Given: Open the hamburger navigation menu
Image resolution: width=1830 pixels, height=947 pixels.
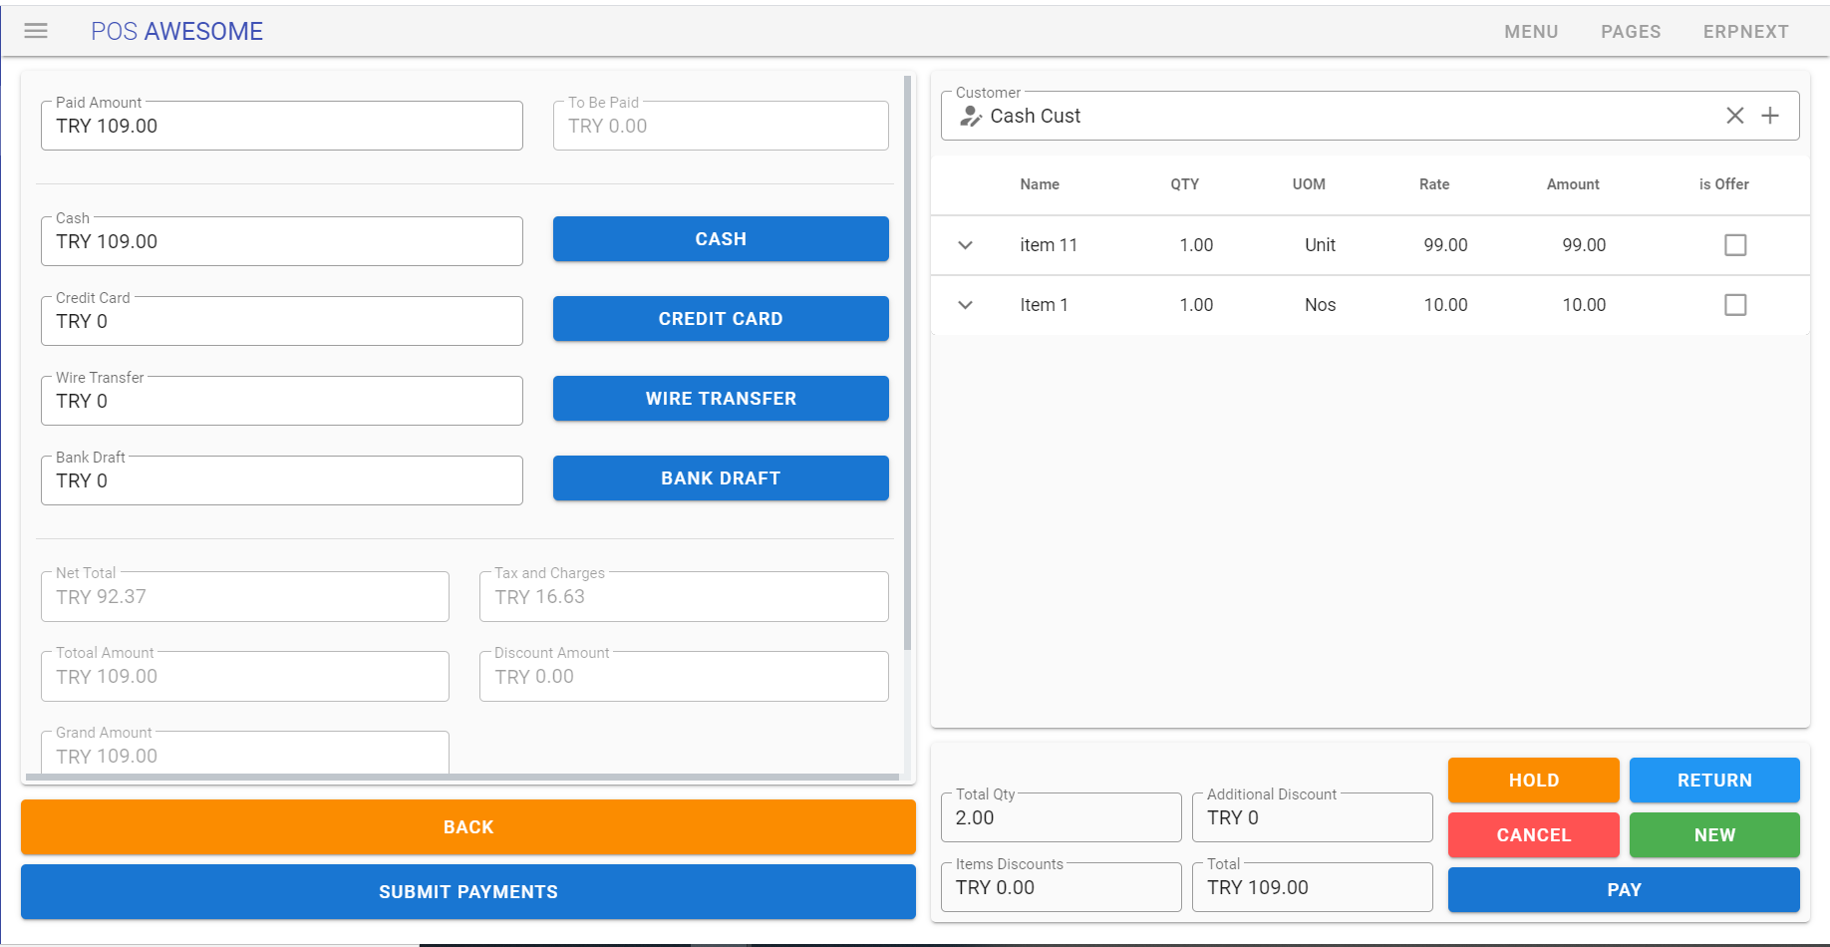Looking at the screenshot, I should point(36,31).
